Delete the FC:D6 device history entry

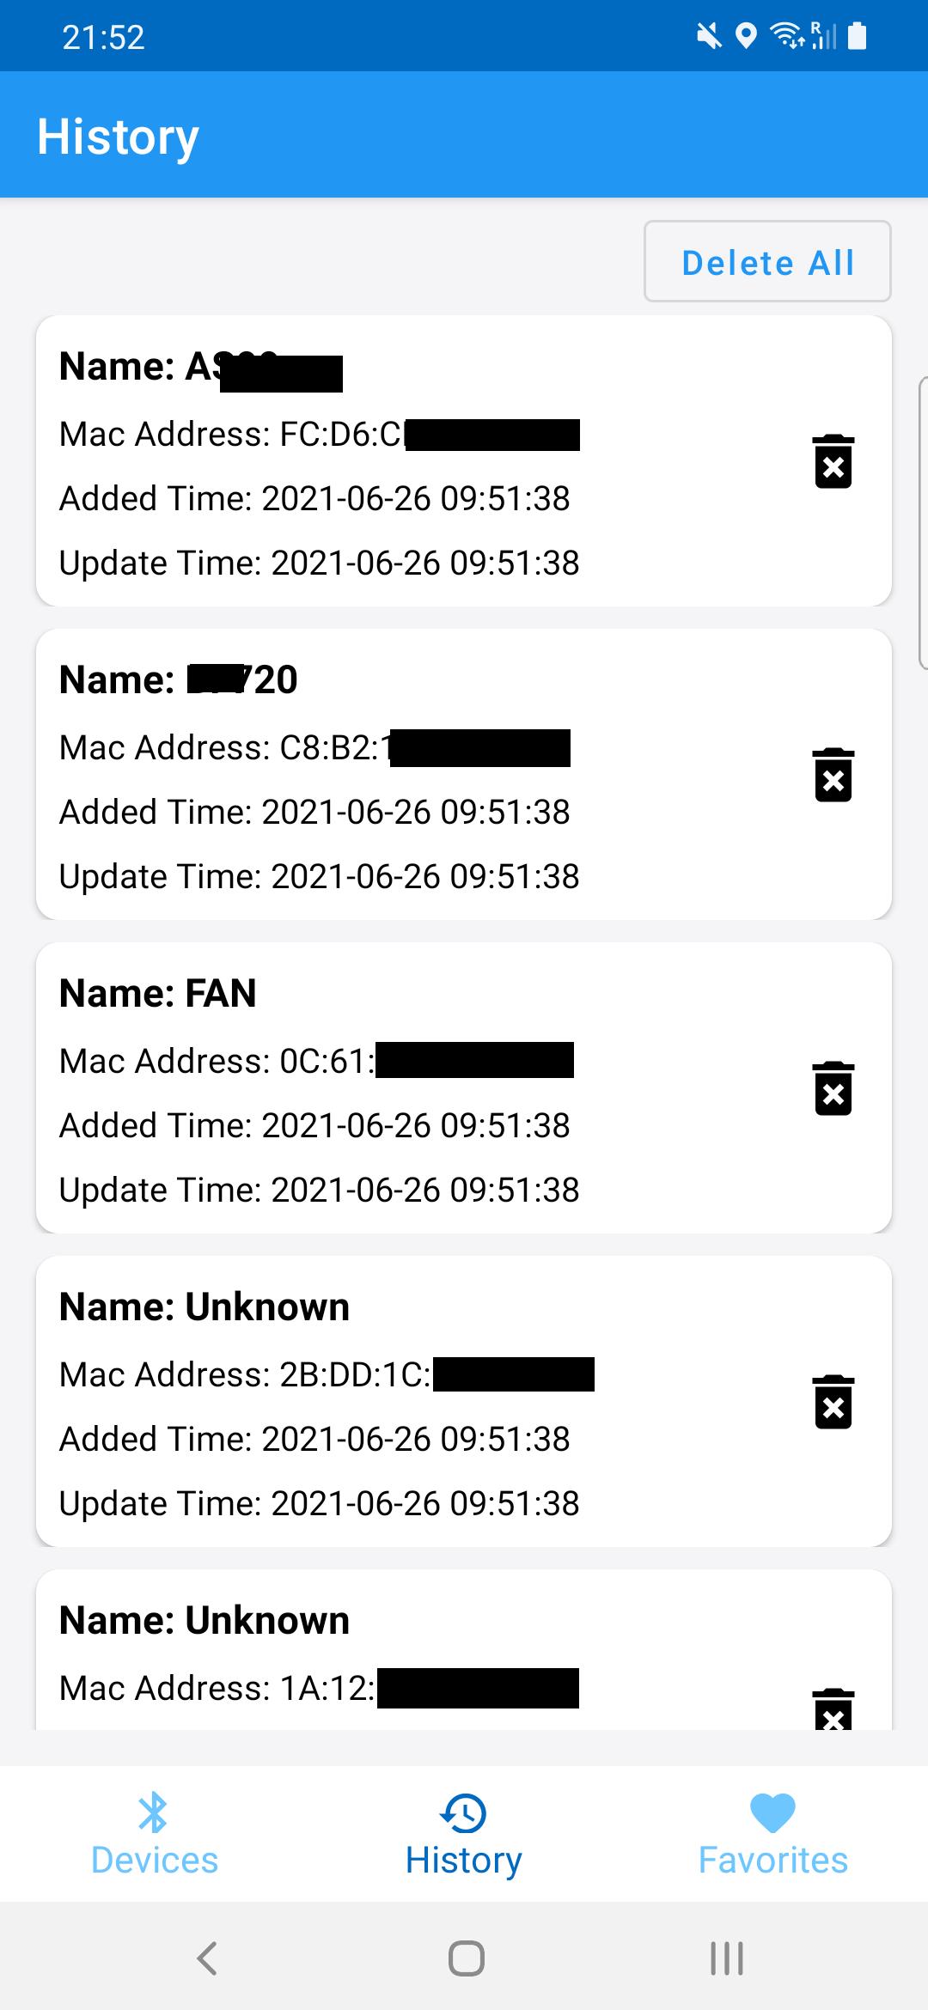click(833, 461)
